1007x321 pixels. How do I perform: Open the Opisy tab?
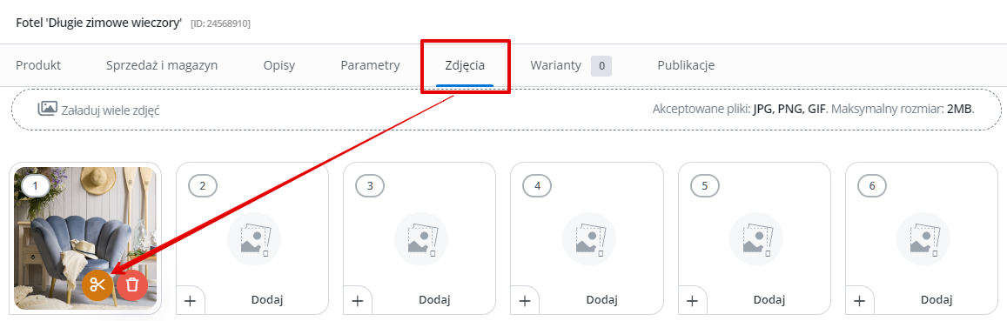[x=279, y=65]
